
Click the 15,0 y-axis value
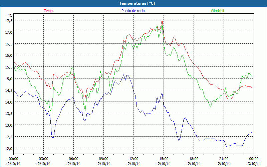coord(9,78)
